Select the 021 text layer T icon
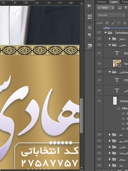The height and width of the screenshot is (171, 128). (117, 53)
